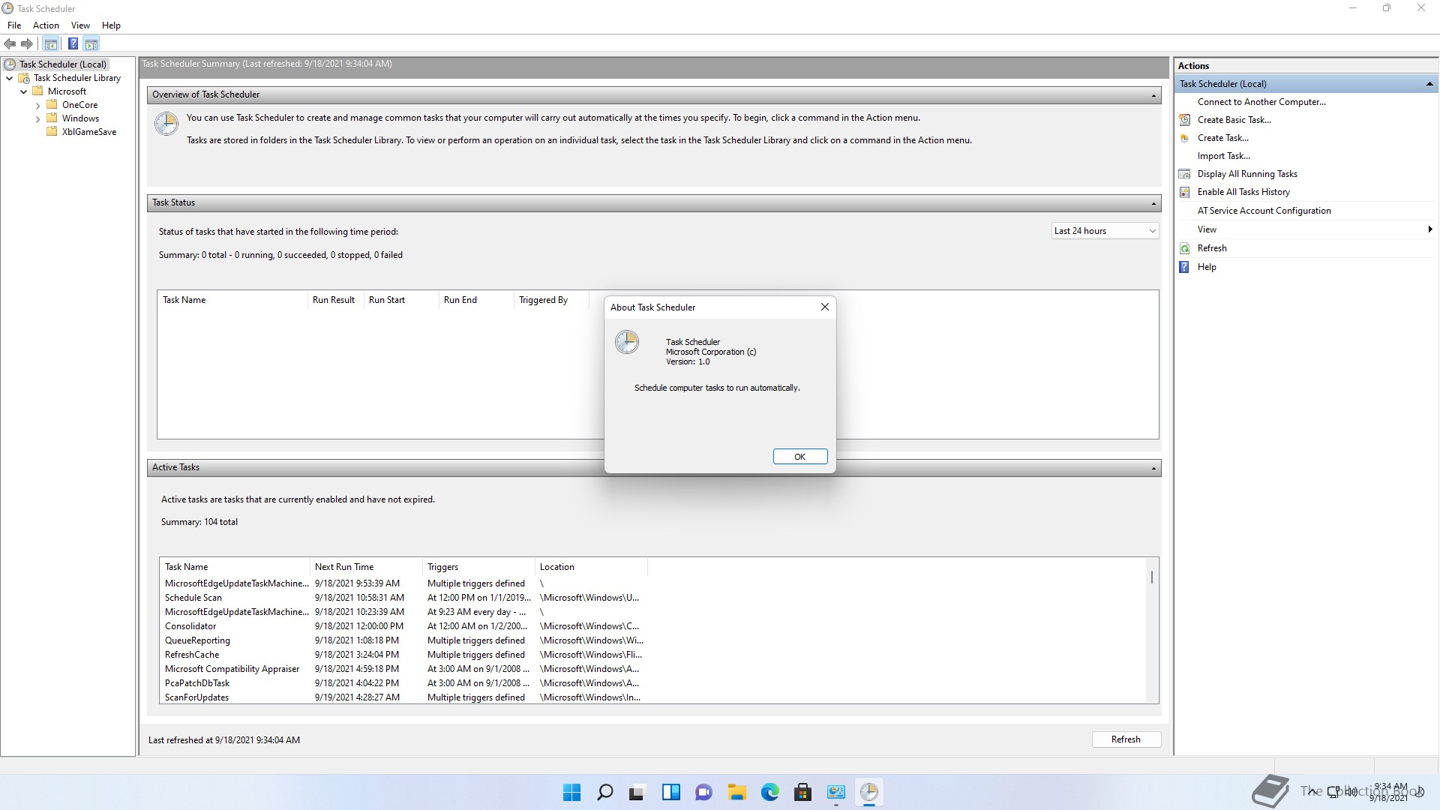Screen dimensions: 1440x810
Task: Expand the OneCore folder tree node
Action: [x=37, y=106]
